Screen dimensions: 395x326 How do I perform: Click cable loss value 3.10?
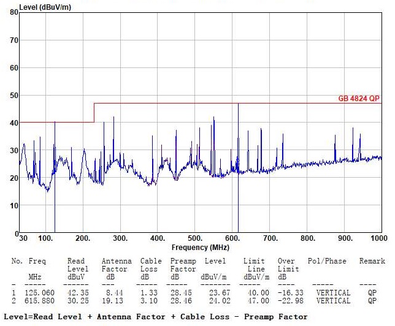coord(149,301)
